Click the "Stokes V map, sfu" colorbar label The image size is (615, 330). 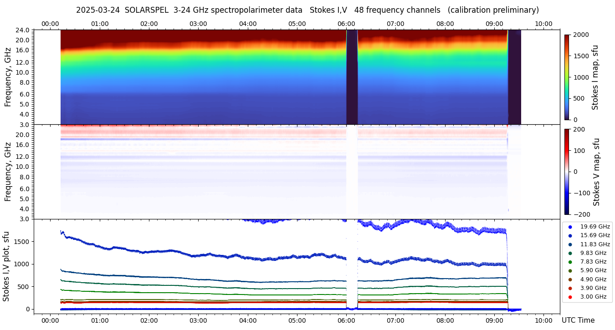pos(596,172)
